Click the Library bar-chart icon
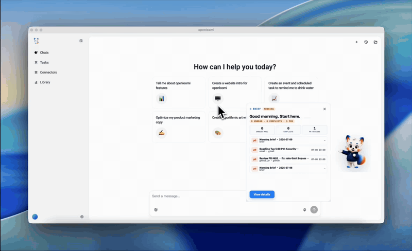Viewport: 412px width, 251px height. click(36, 82)
